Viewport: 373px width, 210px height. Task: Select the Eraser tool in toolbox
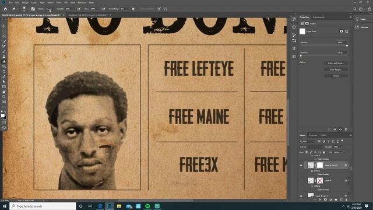click(4, 62)
